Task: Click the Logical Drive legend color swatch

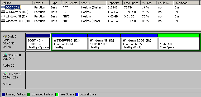Action: tap(77, 94)
